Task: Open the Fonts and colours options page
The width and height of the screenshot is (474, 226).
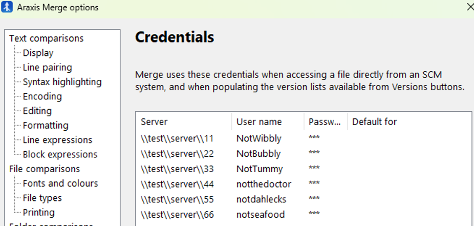Action: [x=60, y=183]
